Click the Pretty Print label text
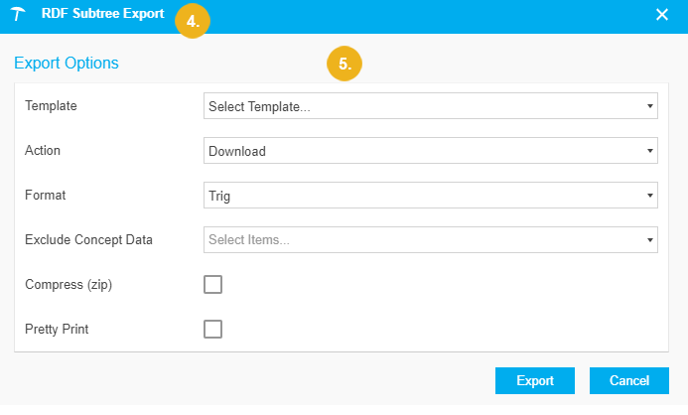688x415 pixels. click(x=59, y=329)
